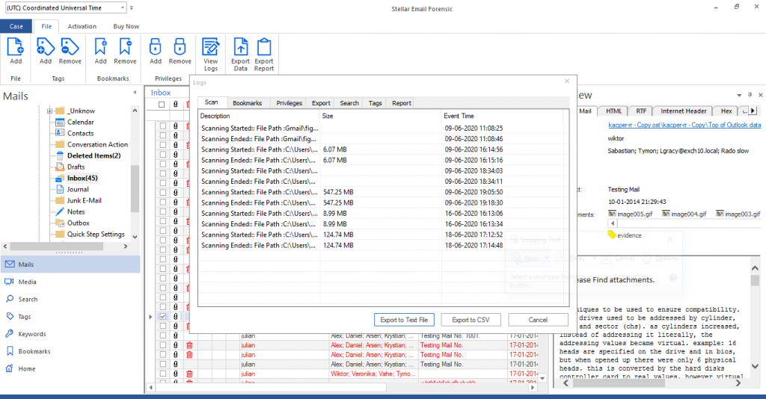This screenshot has height=399, width=766.
Task: Uncheck the checked mail row checkbox
Action: pos(163,317)
